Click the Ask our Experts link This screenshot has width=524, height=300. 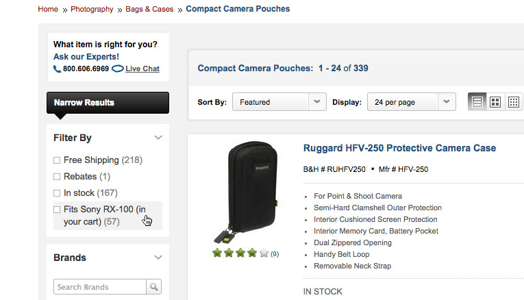86,57
